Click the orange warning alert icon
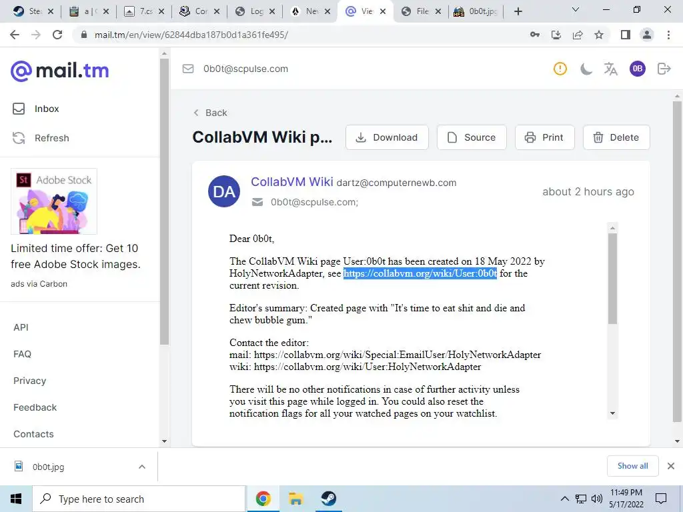 point(560,69)
